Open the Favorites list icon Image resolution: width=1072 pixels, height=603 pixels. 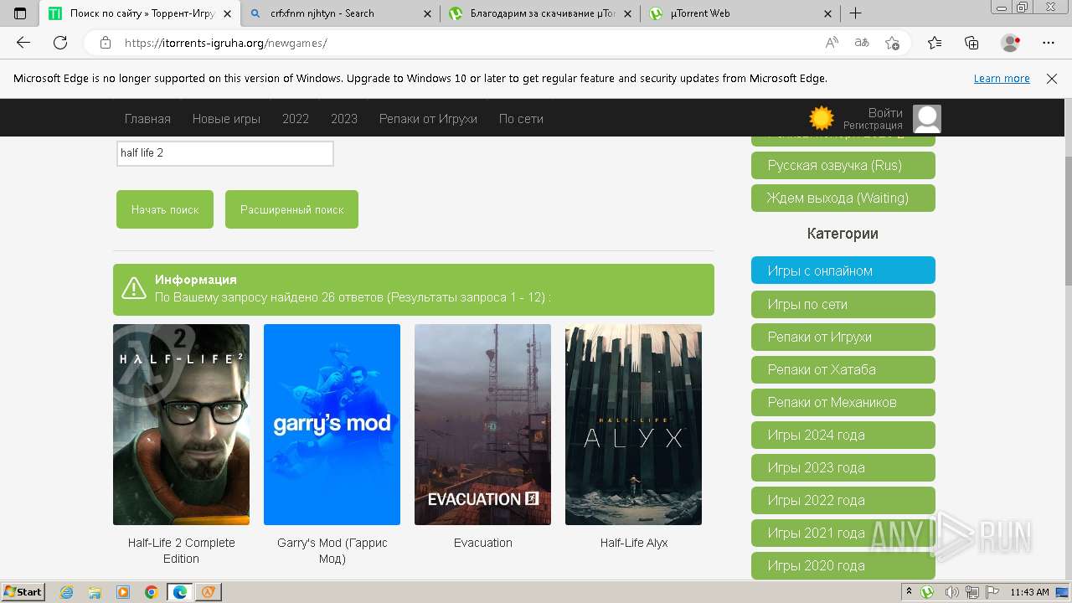coord(935,43)
